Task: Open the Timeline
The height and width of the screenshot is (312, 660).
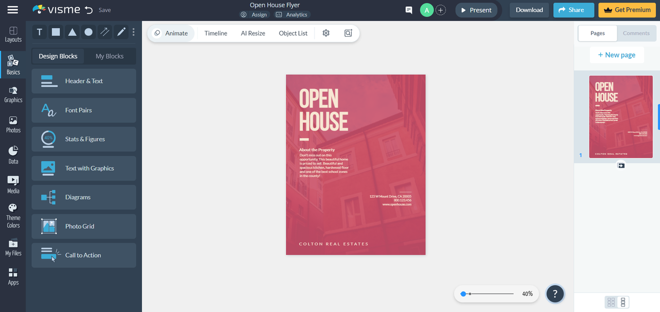Action: [x=216, y=33]
